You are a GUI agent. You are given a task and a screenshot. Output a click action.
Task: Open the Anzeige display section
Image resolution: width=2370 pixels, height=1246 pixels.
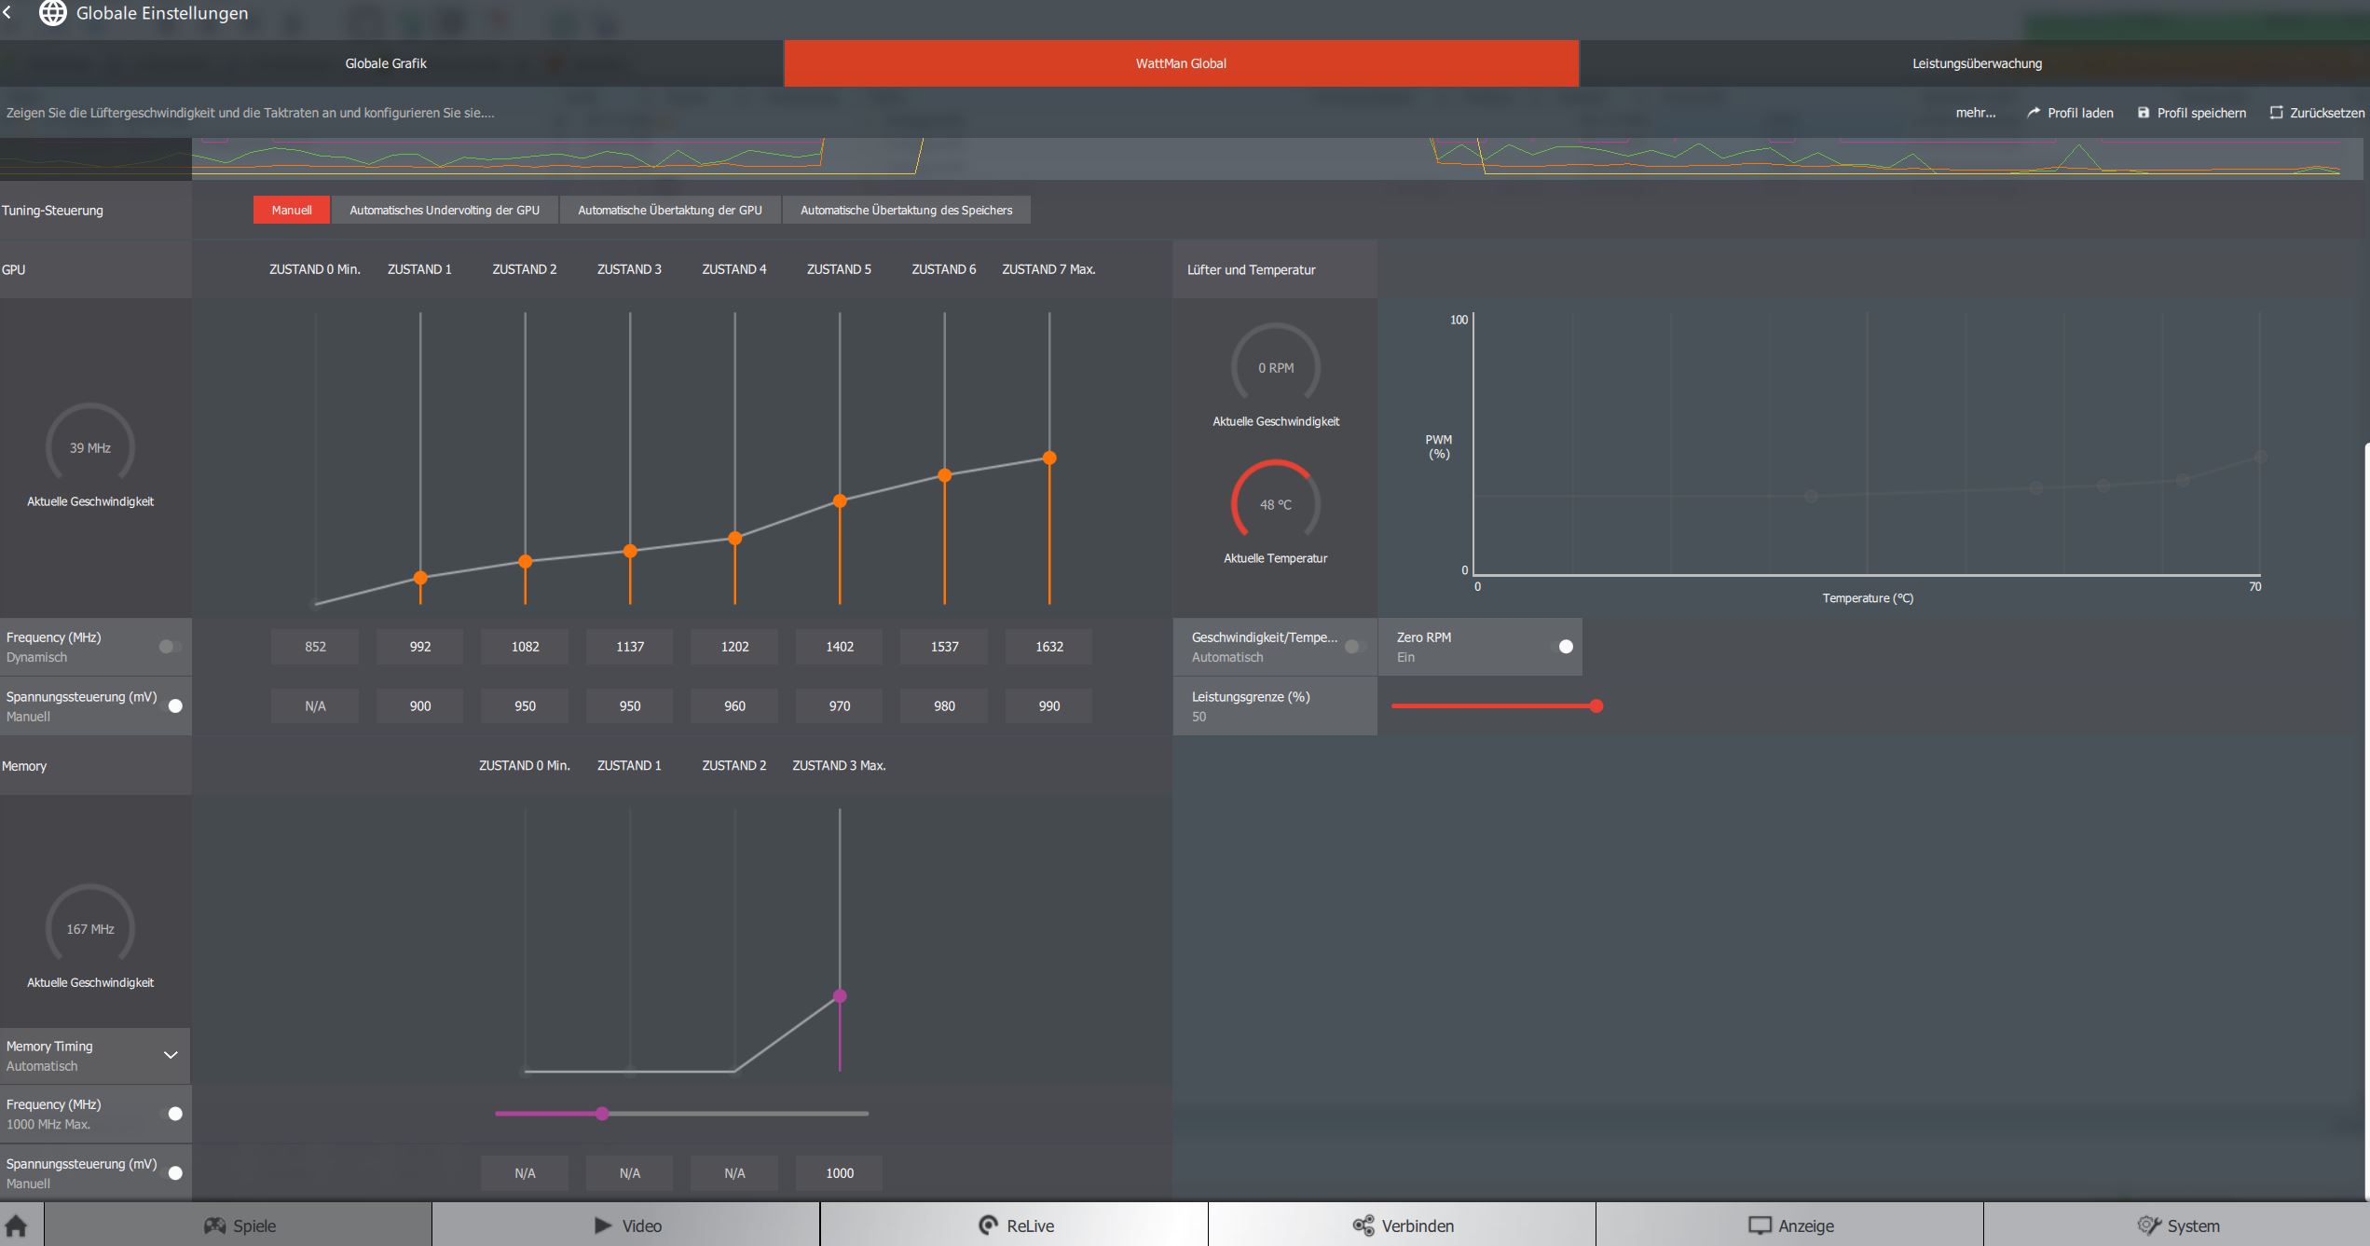pos(1789,1225)
